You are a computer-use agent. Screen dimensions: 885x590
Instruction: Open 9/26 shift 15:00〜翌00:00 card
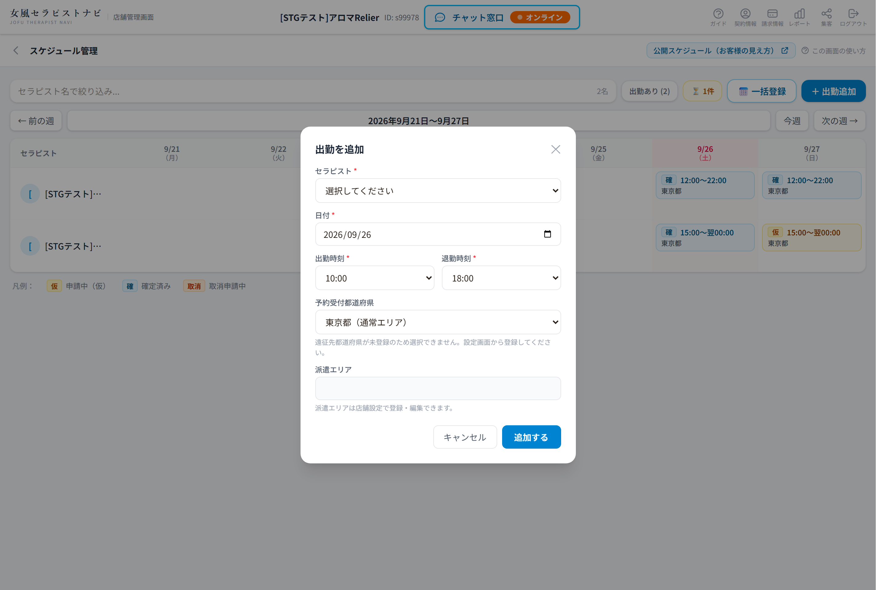pos(705,238)
